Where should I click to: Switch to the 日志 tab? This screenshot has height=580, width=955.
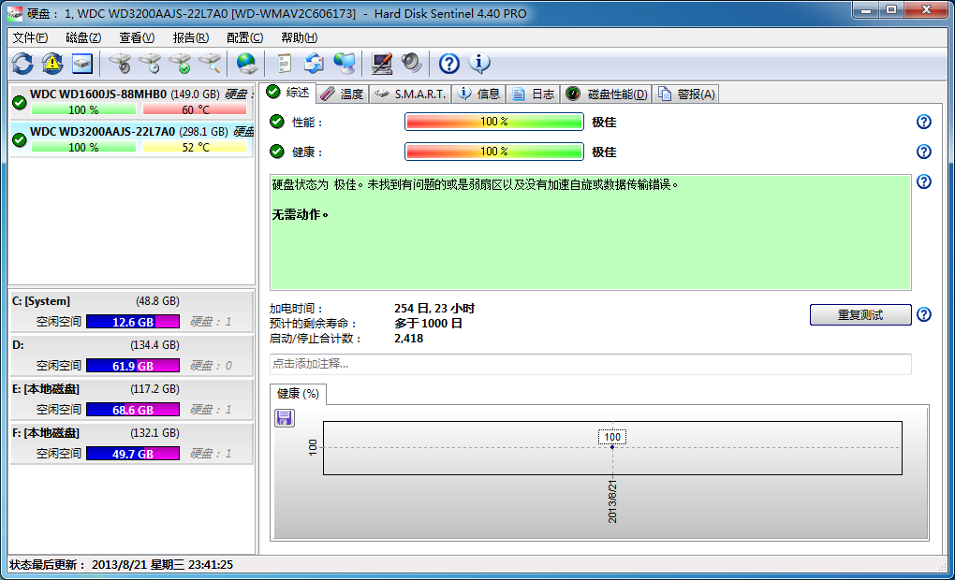(x=533, y=94)
